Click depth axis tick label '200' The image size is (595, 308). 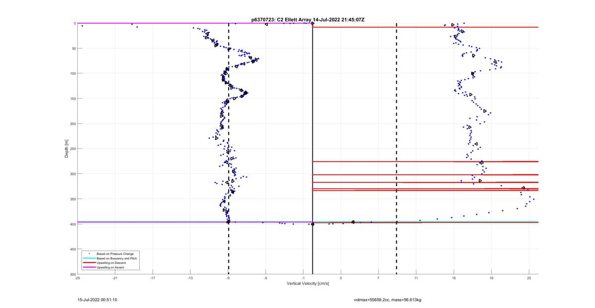click(x=72, y=124)
